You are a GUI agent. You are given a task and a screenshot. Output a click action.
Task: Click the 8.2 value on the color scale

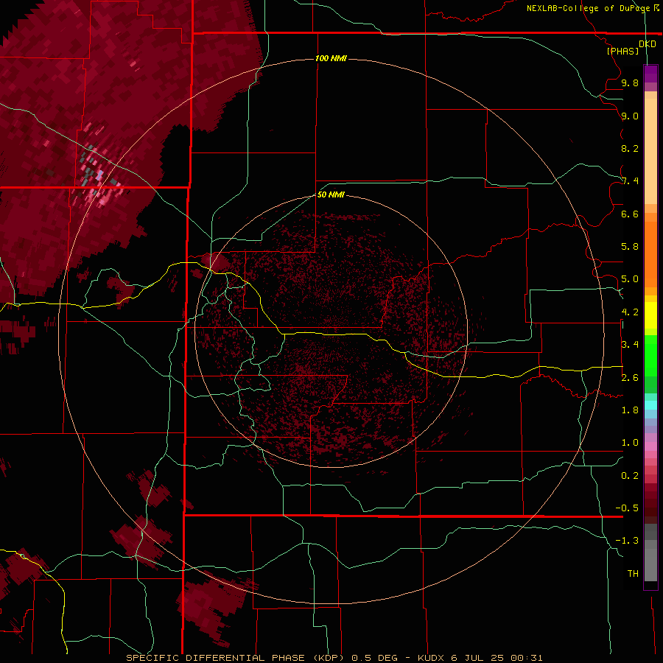(x=630, y=148)
